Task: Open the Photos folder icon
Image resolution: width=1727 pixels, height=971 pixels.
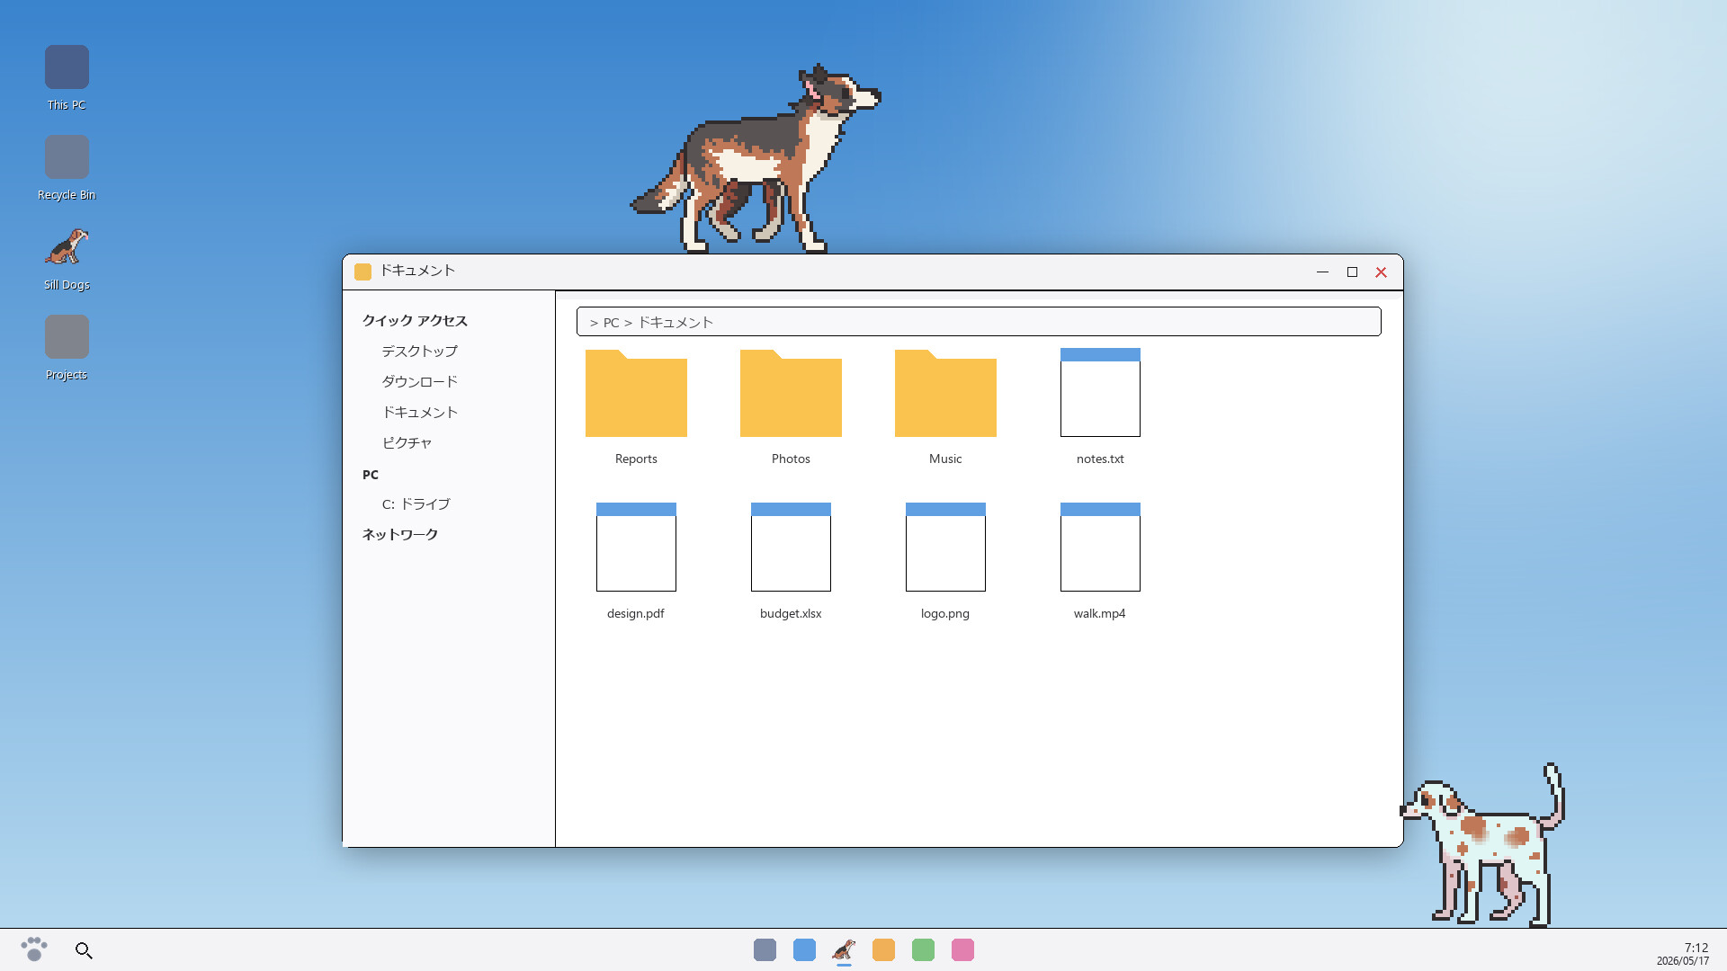Action: click(791, 393)
